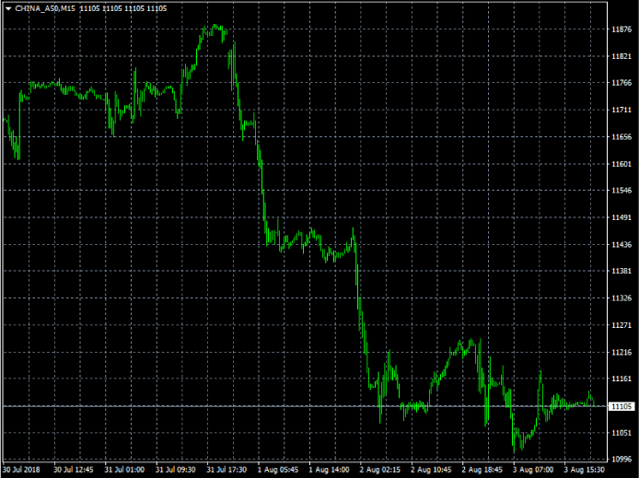Select the 11326 price scale label

click(621, 298)
